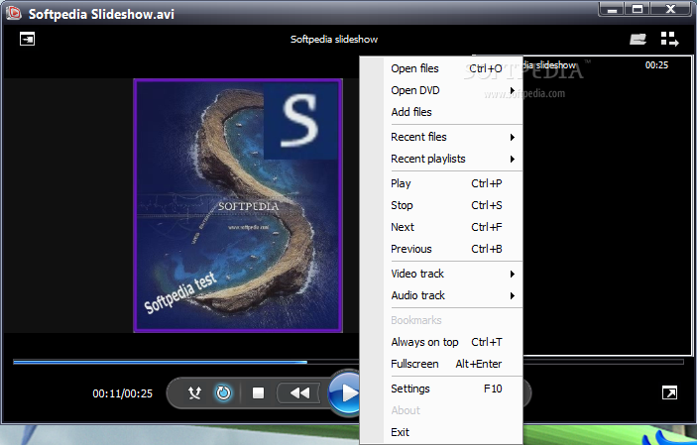Close the Softpedia Slideshow.avi window
This screenshot has height=445, width=697.
click(x=670, y=9)
